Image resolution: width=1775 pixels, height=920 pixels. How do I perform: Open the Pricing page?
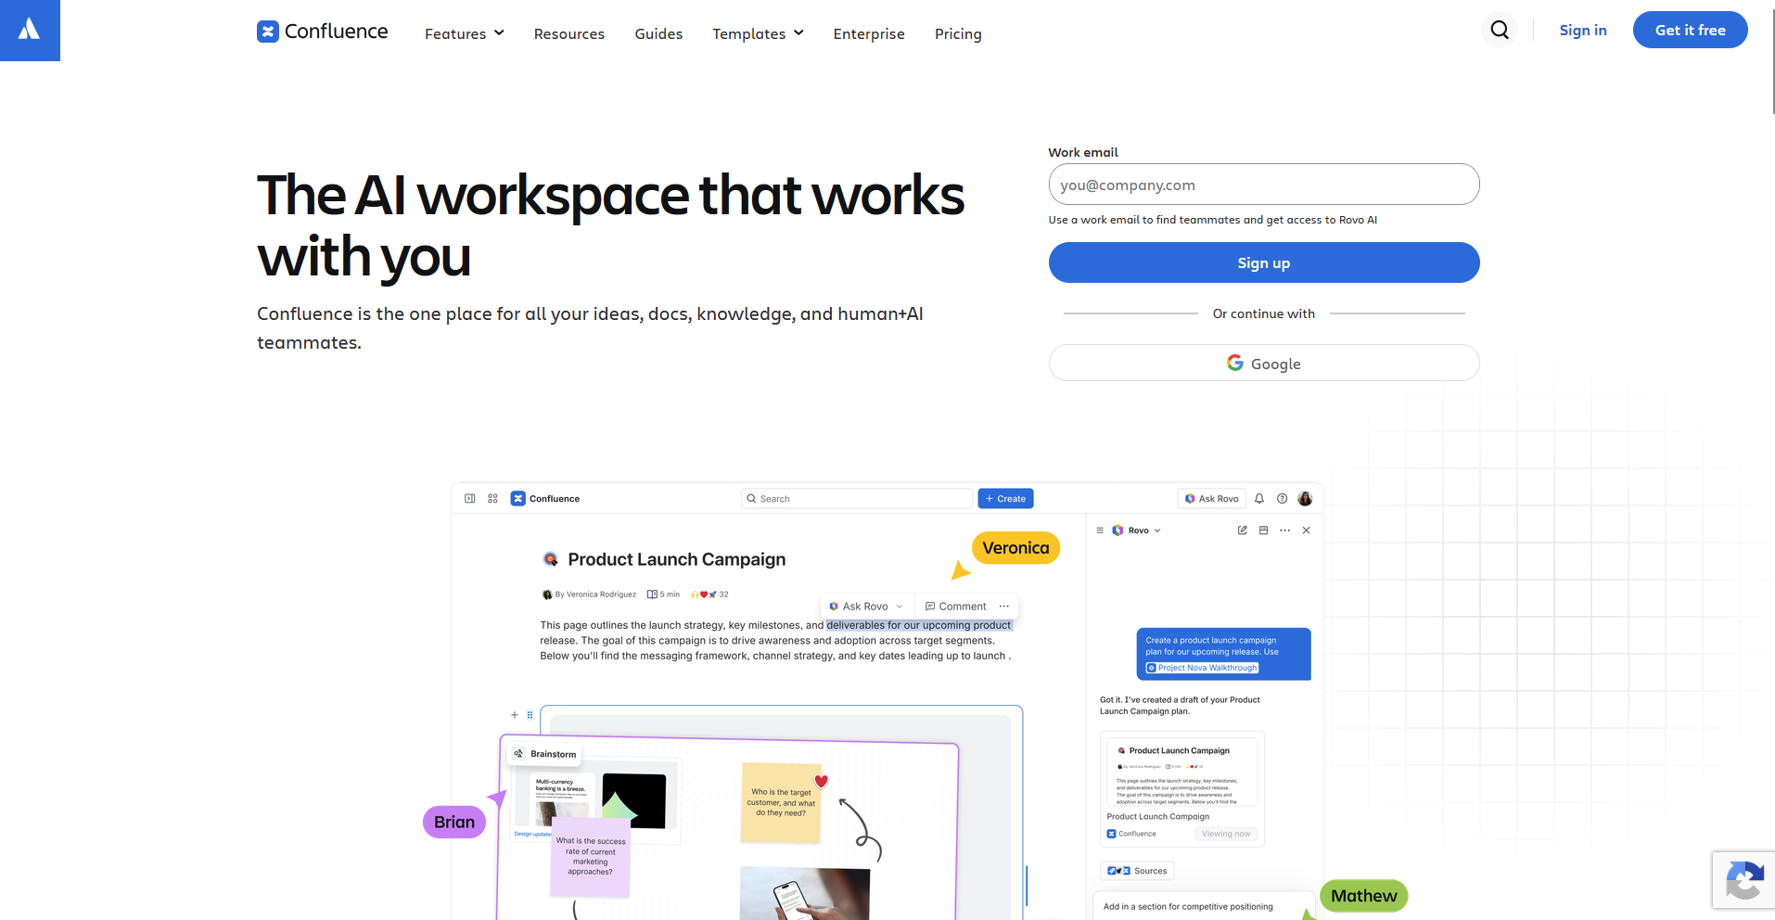958,33
